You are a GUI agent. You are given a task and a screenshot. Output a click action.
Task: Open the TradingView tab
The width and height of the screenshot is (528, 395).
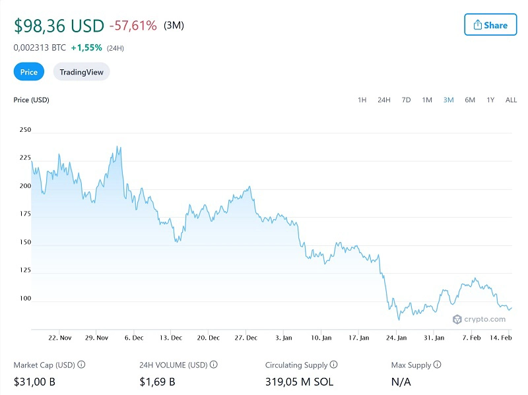coord(81,72)
